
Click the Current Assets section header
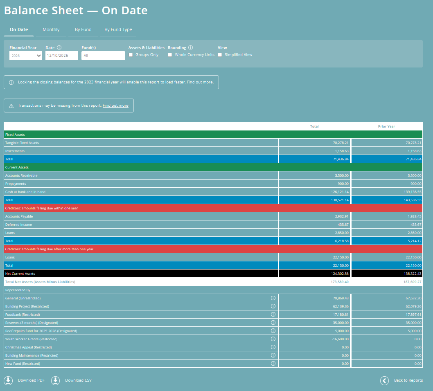[x=213, y=167]
